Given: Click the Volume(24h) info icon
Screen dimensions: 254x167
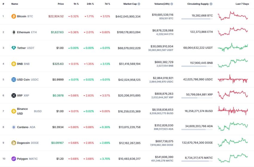Looking at the screenshot, I should tap(172, 4).
